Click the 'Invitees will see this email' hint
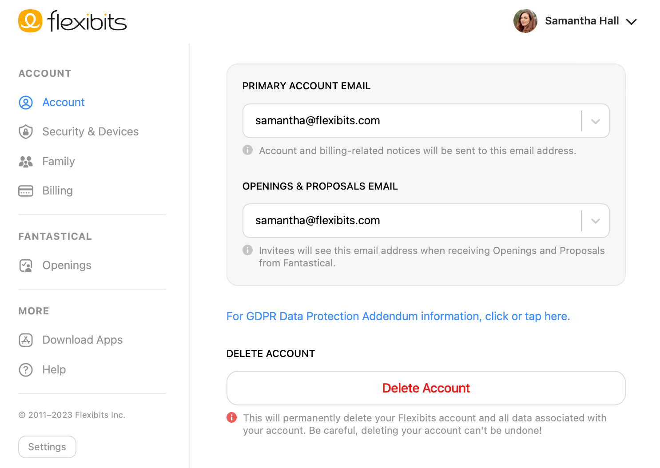Image resolution: width=660 pixels, height=468 pixels. (432, 257)
